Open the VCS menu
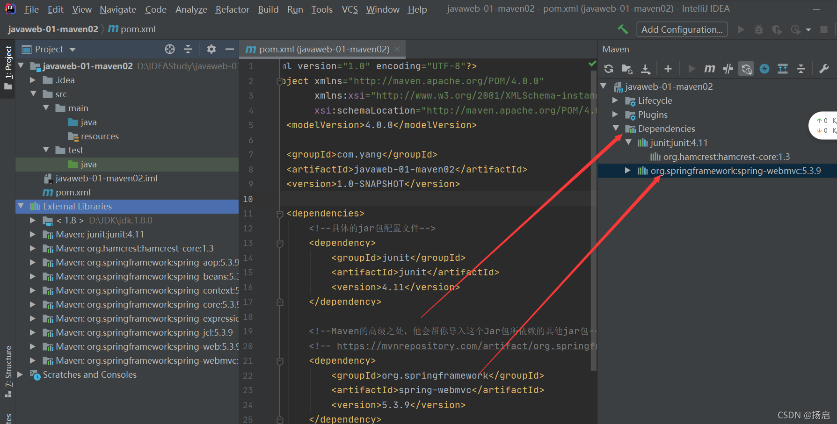The image size is (837, 424). pyautogui.click(x=349, y=9)
